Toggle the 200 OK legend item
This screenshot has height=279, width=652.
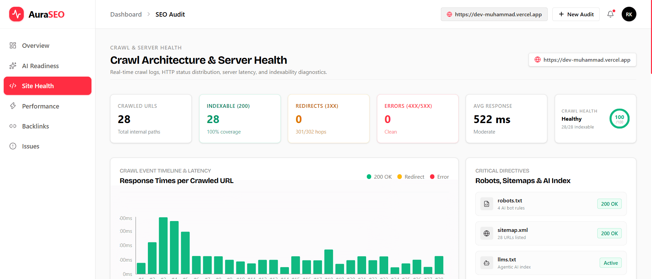[x=379, y=177]
